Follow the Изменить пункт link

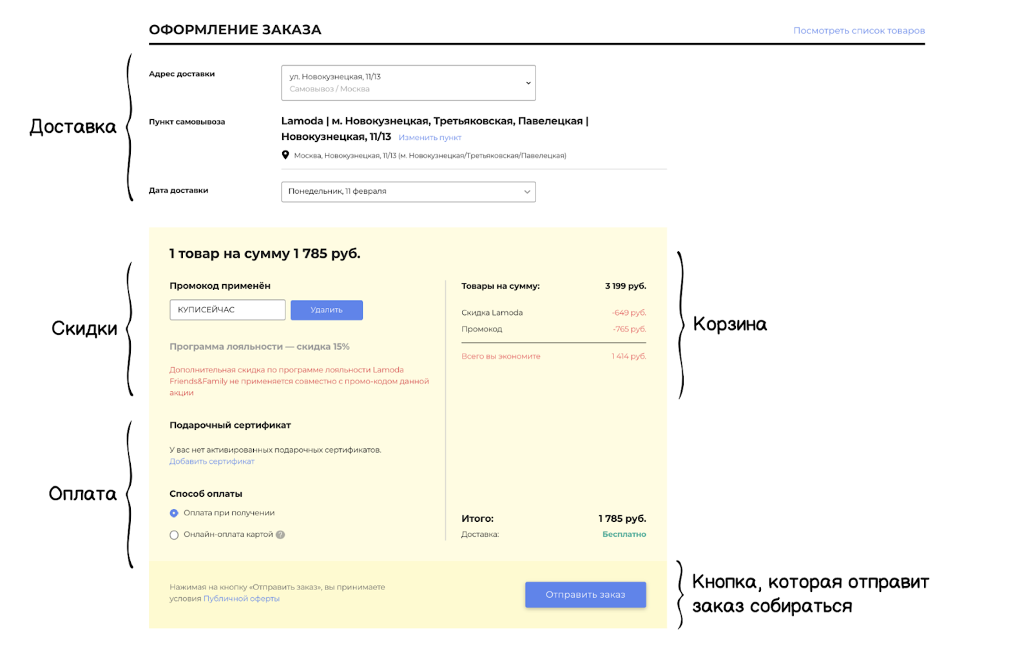click(430, 137)
